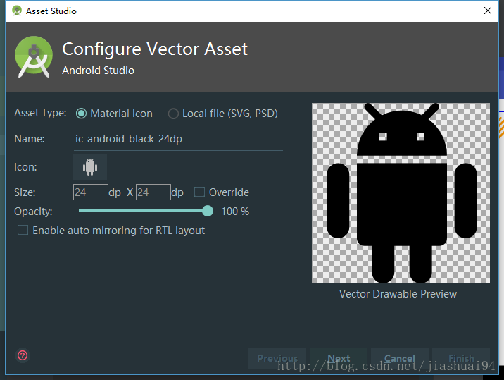Click the height size field showing 24
This screenshot has width=504, height=380.
tap(153, 192)
